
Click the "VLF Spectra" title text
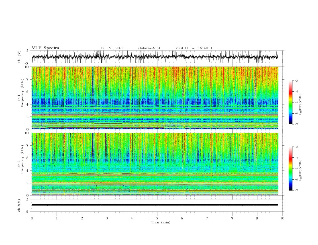(45, 48)
